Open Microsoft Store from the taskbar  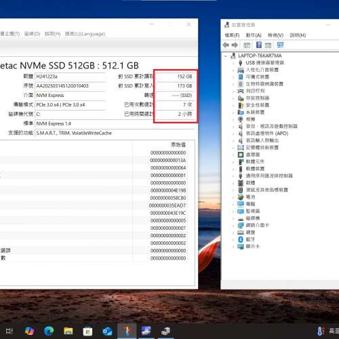coord(87,332)
